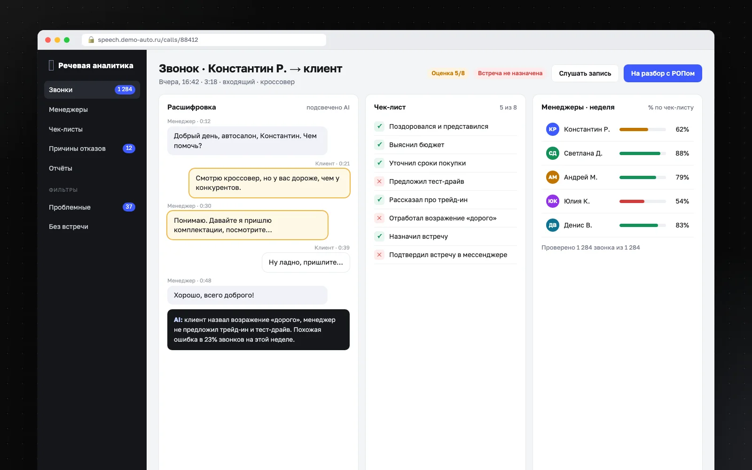Screen dimensions: 752x470
Task: Toggle the Предложил тест-драйв cross mark
Action: pyautogui.click(x=379, y=181)
